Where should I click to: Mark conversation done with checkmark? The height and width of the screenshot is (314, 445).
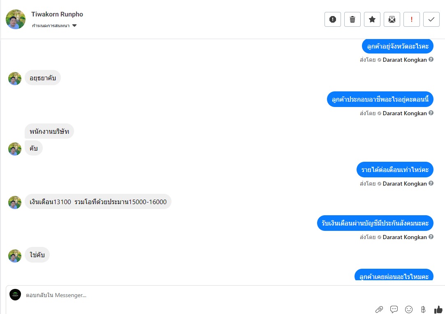431,19
